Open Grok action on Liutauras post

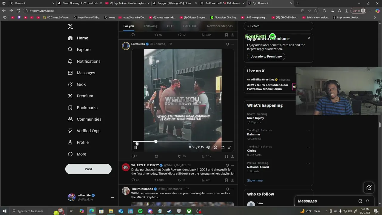pos(227,44)
